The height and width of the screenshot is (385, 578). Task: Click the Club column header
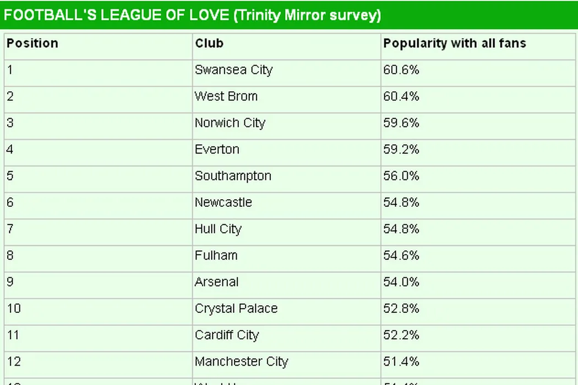coord(209,43)
